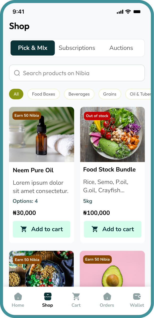This screenshot has height=318, width=154.
Task: Click the cart icon inside Neem Pure Oil button
Action: 24,229
